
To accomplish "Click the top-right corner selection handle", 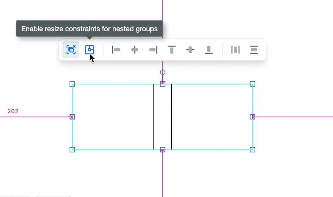I will [x=253, y=84].
